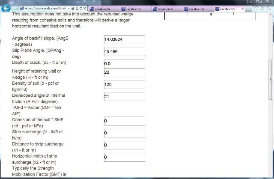Click the 'Depth of crack, (dc - ft or m)' label
The height and width of the screenshot is (179, 274).
pyautogui.click(x=39, y=63)
